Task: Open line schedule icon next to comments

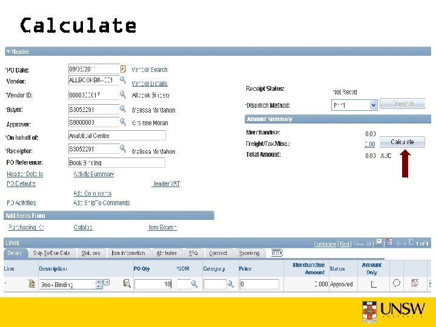Action: (x=415, y=283)
